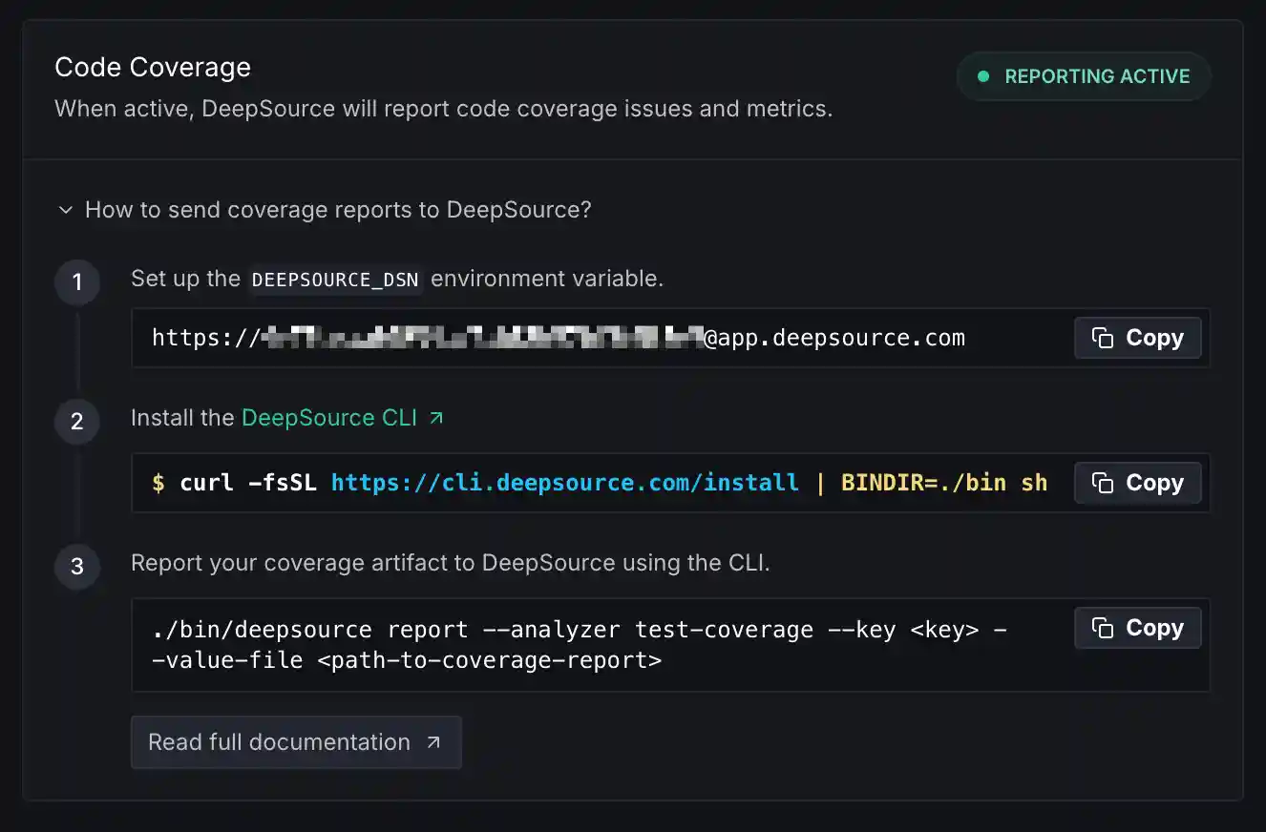The width and height of the screenshot is (1266, 832).
Task: Click the cli.deepsource.com/install URL
Action: click(x=564, y=483)
